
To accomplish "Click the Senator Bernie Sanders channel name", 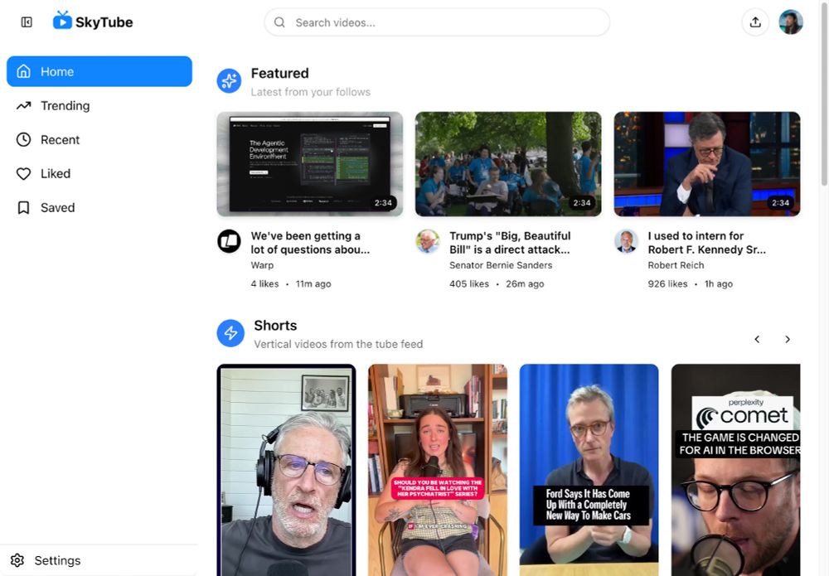I will point(501,265).
